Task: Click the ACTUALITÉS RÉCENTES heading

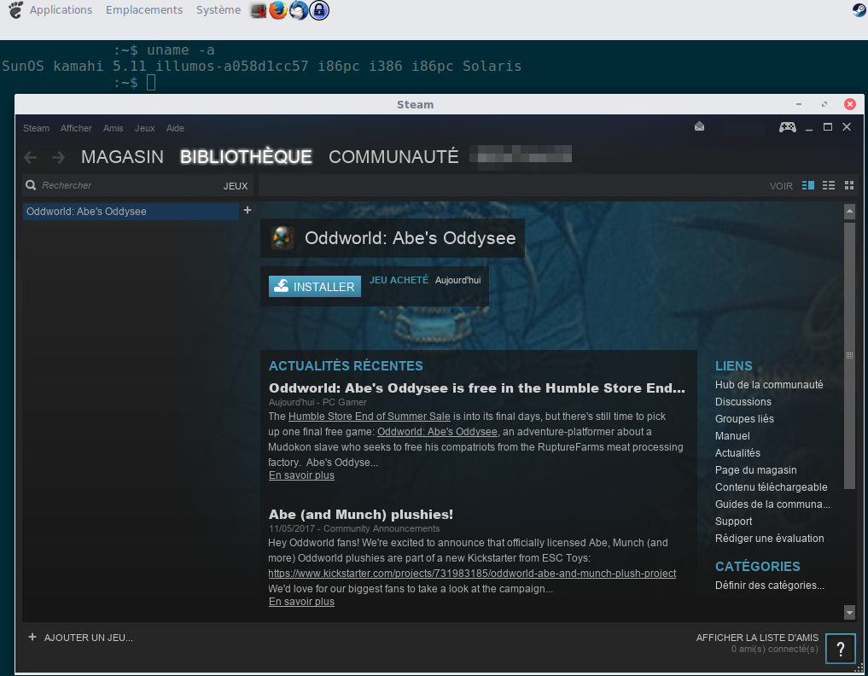Action: coord(346,366)
